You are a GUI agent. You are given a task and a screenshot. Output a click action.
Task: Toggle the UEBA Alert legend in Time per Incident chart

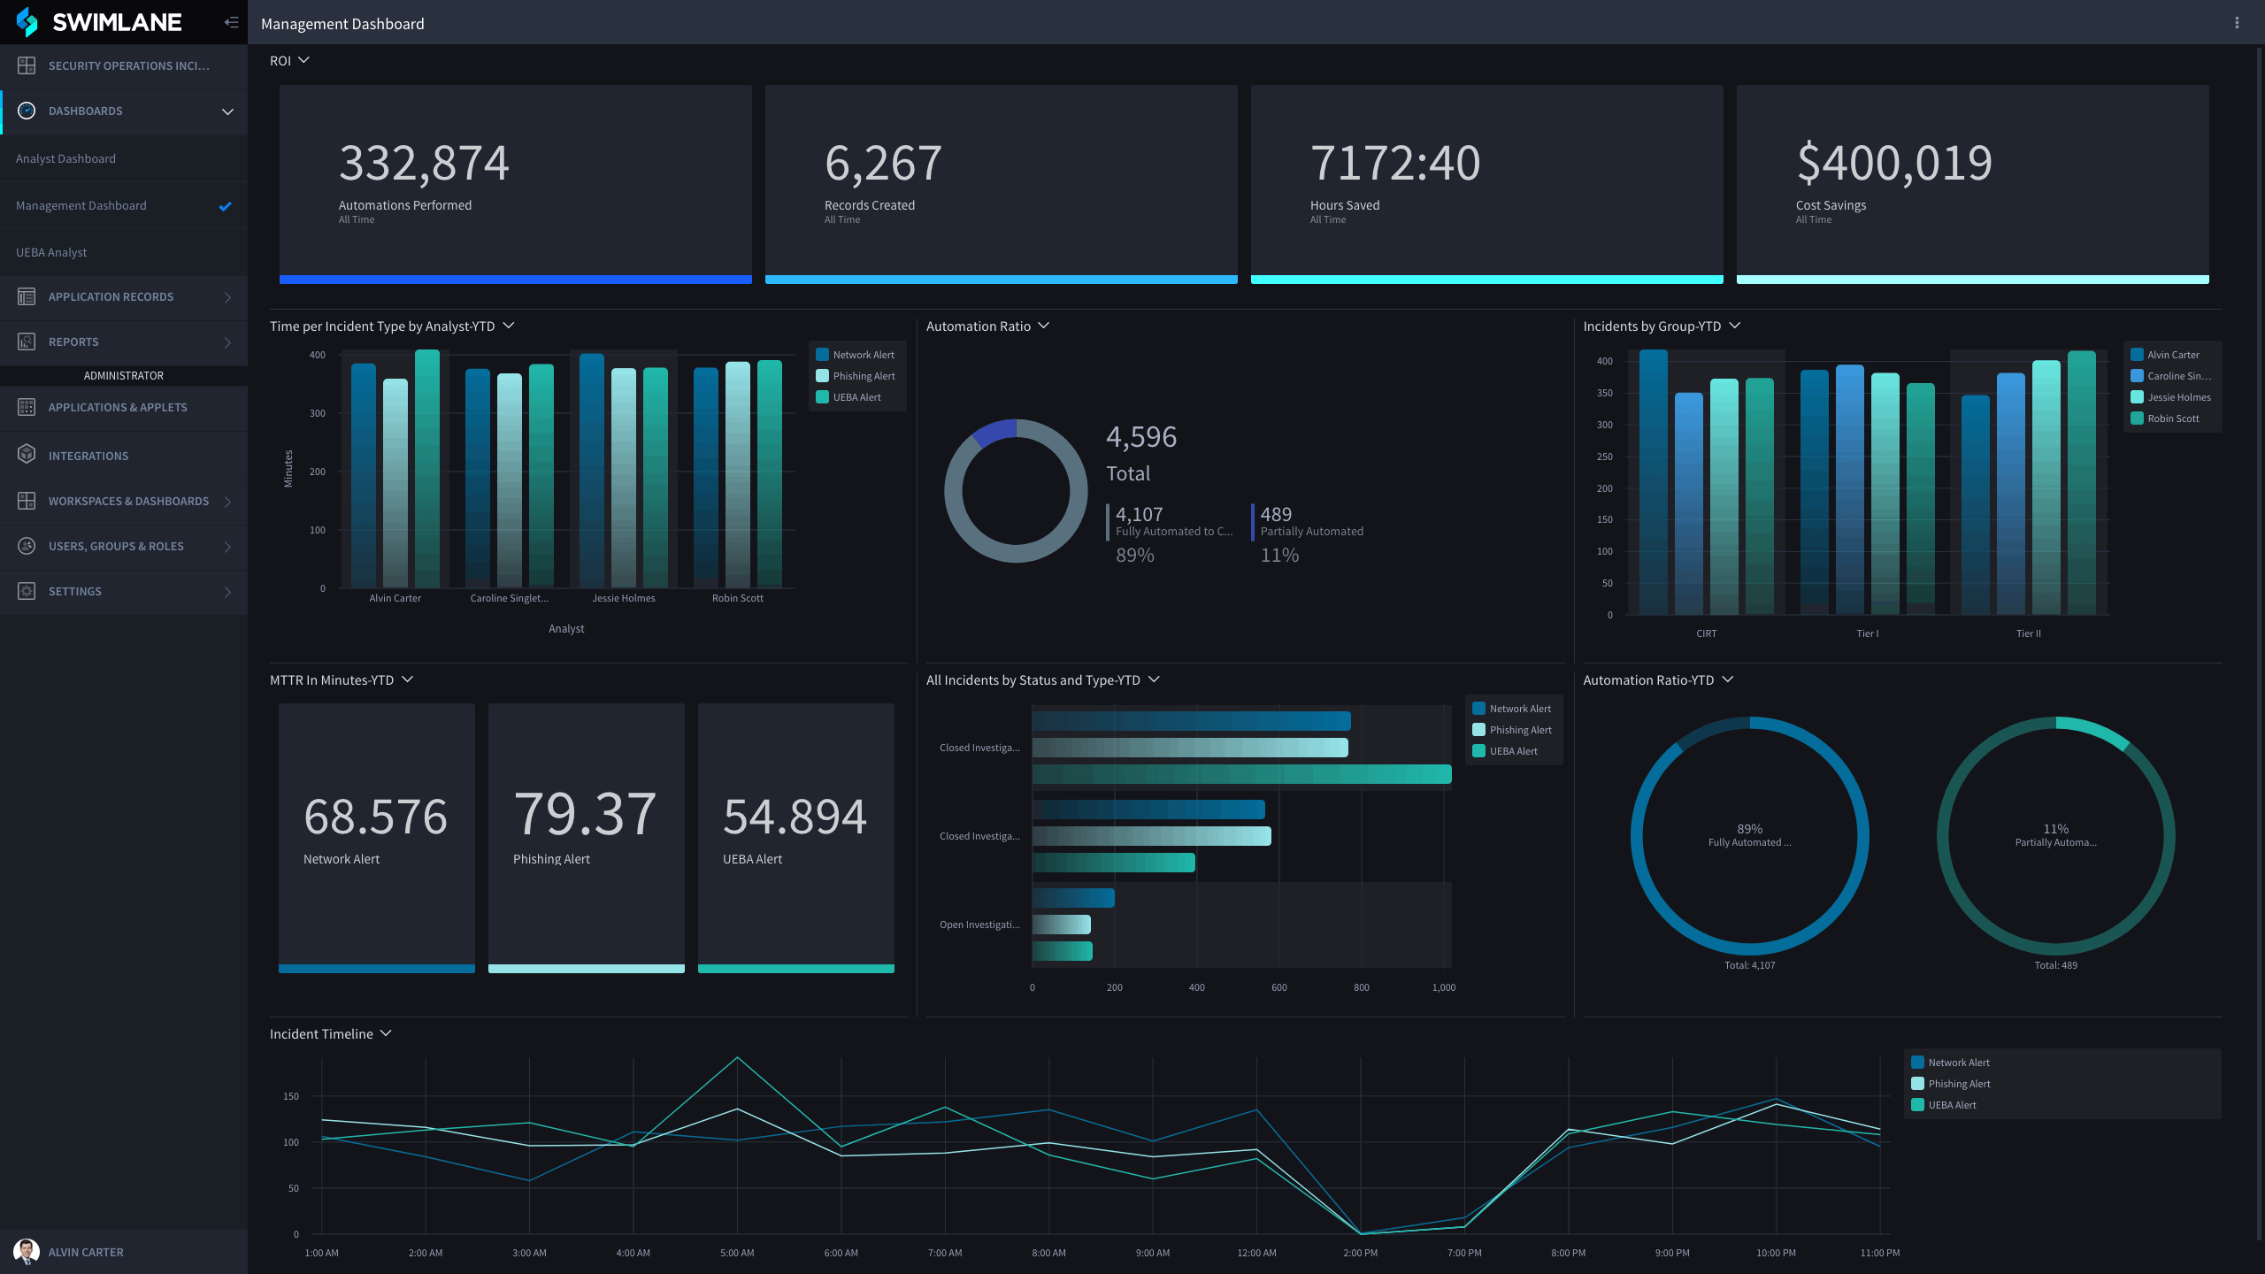click(x=856, y=396)
